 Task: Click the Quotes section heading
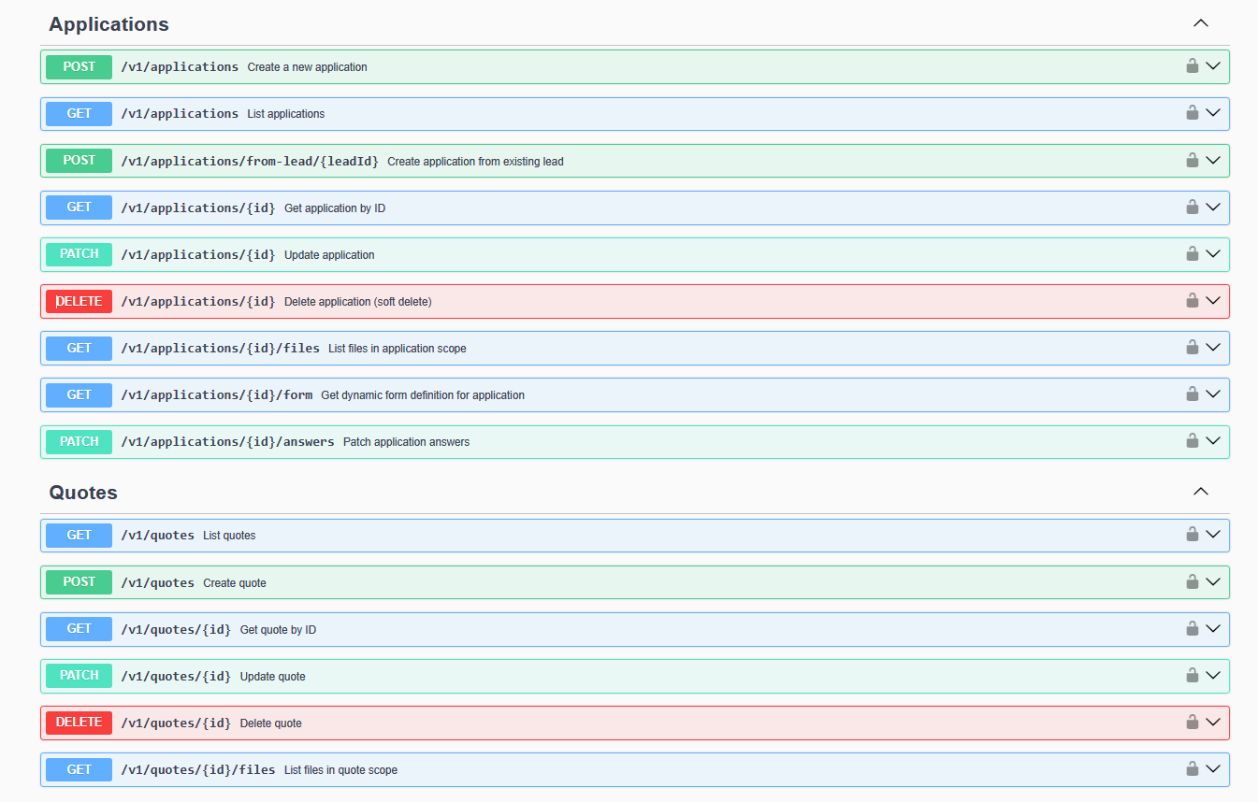coord(83,493)
